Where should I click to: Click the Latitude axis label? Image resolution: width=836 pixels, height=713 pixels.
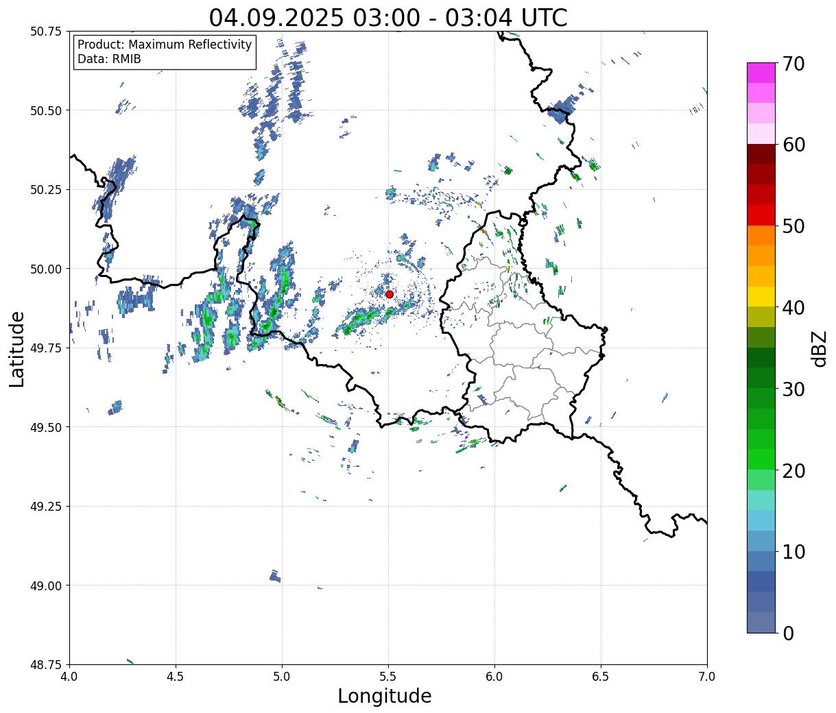pos(17,348)
